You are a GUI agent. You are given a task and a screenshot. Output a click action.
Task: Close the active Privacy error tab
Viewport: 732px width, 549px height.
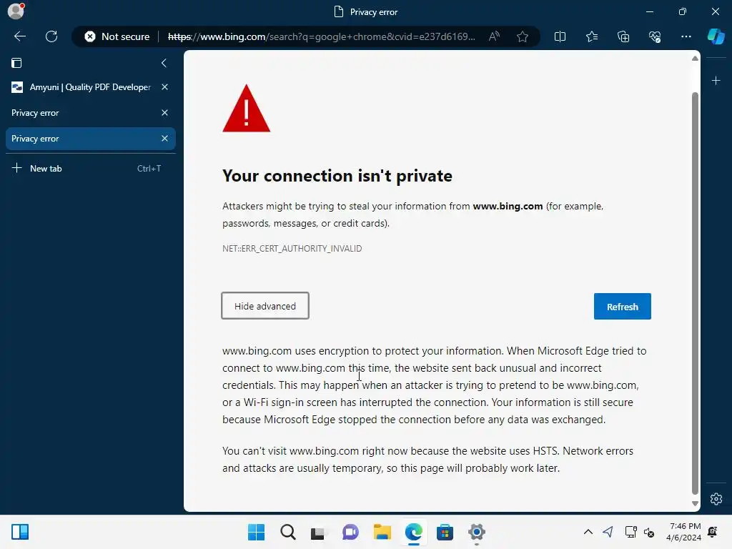pyautogui.click(x=165, y=138)
